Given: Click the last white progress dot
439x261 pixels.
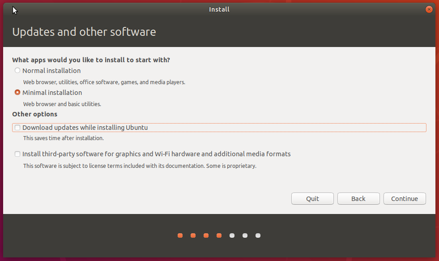Looking at the screenshot, I should pyautogui.click(x=258, y=235).
